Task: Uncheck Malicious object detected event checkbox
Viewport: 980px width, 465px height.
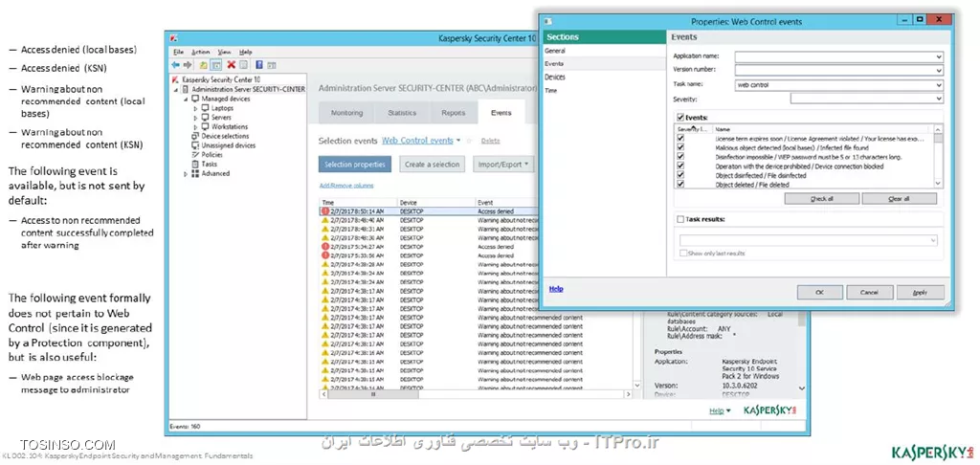Action: [680, 147]
